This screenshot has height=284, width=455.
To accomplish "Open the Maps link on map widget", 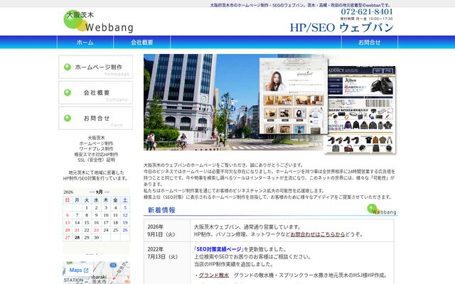I will (79, 270).
